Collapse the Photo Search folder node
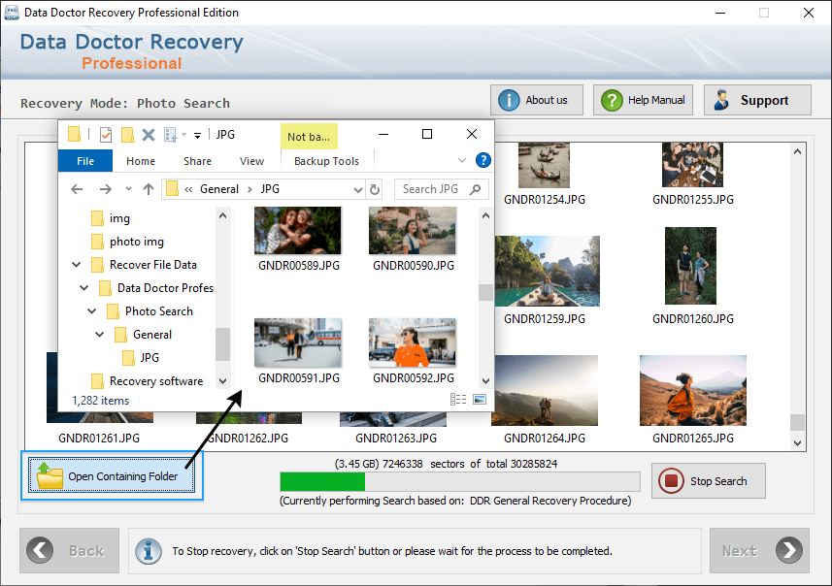Screen dimensions: 832x586 pos(92,310)
